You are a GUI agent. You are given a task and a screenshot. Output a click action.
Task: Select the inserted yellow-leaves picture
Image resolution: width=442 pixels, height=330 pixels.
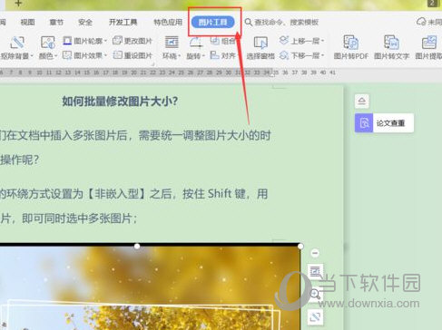(151, 287)
